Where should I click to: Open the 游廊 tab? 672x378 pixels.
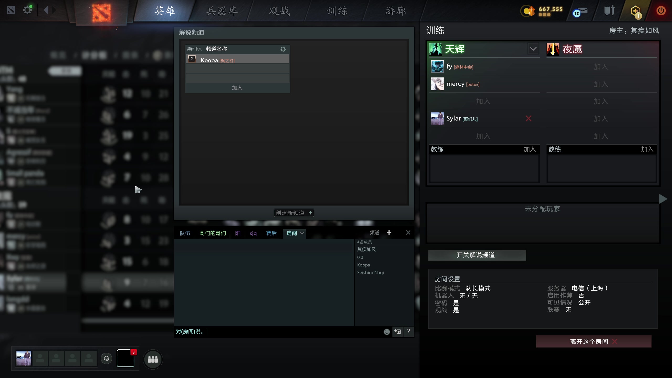pyautogui.click(x=396, y=11)
